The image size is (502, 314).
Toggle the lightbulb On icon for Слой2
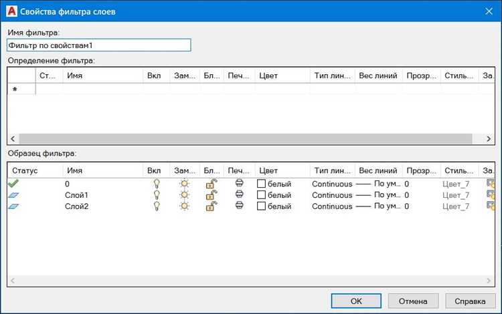point(157,206)
